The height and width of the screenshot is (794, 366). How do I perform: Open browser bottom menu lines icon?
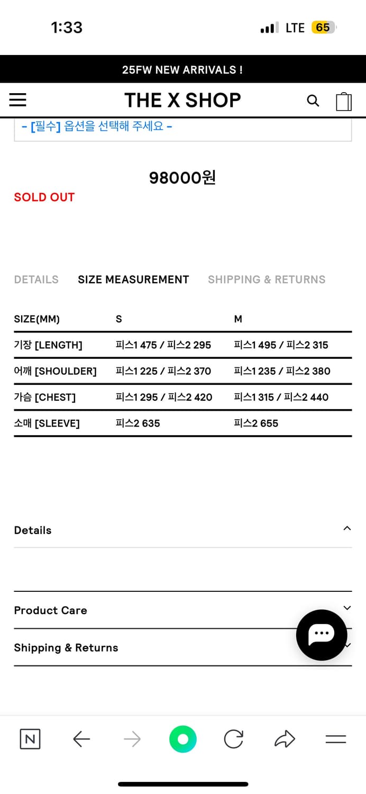[335, 739]
